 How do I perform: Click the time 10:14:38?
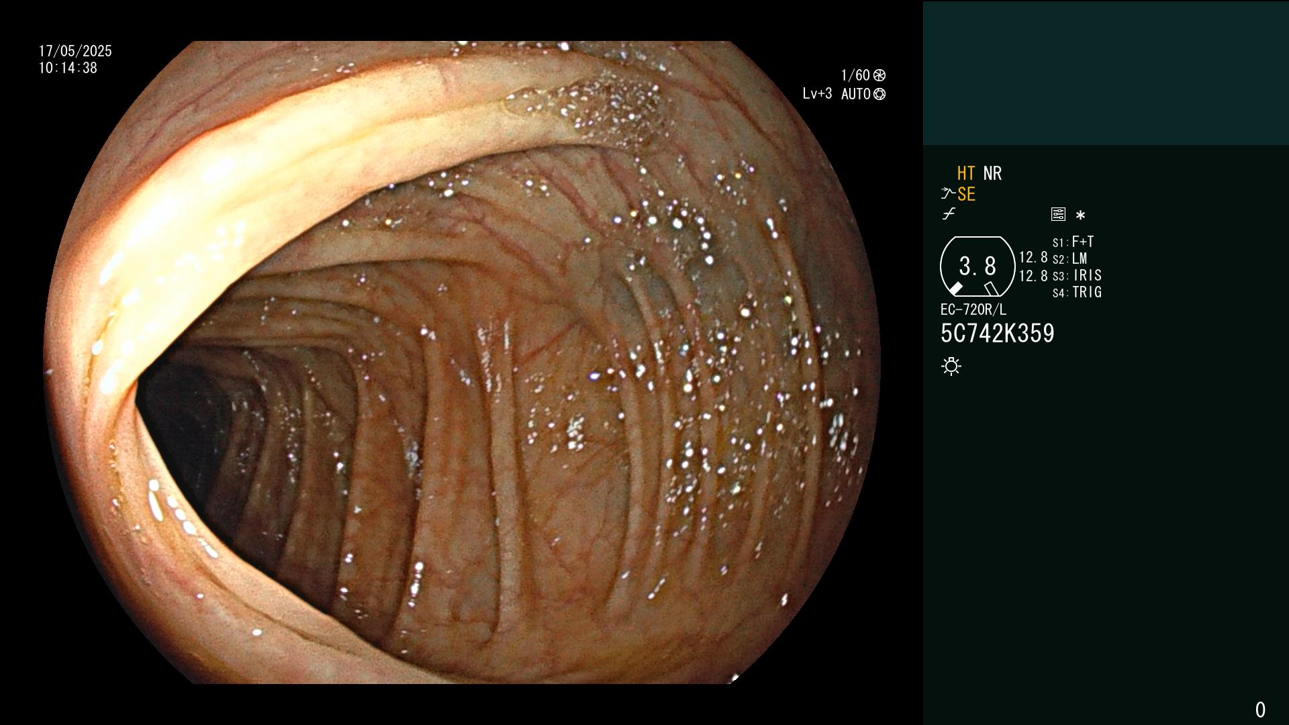[x=68, y=68]
